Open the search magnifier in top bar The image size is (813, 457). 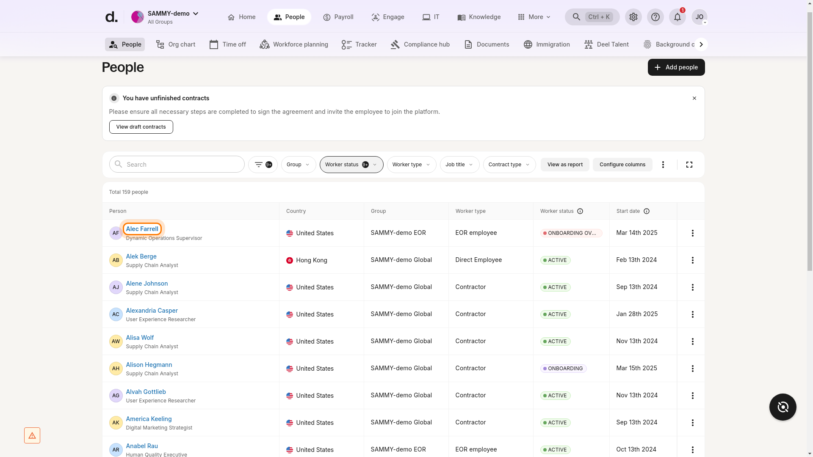click(x=576, y=17)
